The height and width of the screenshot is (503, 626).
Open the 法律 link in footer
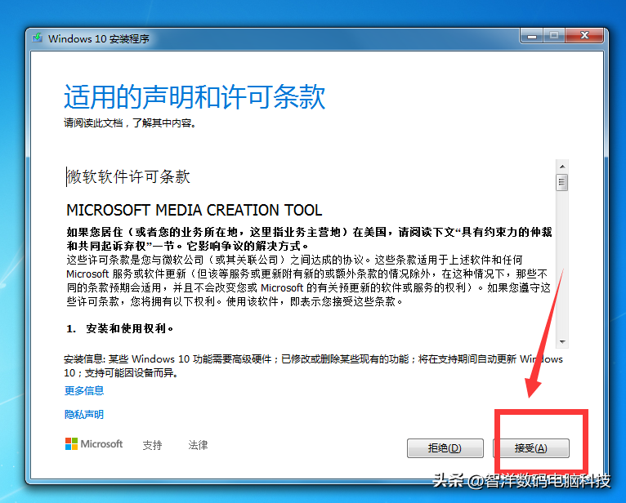coord(198,445)
